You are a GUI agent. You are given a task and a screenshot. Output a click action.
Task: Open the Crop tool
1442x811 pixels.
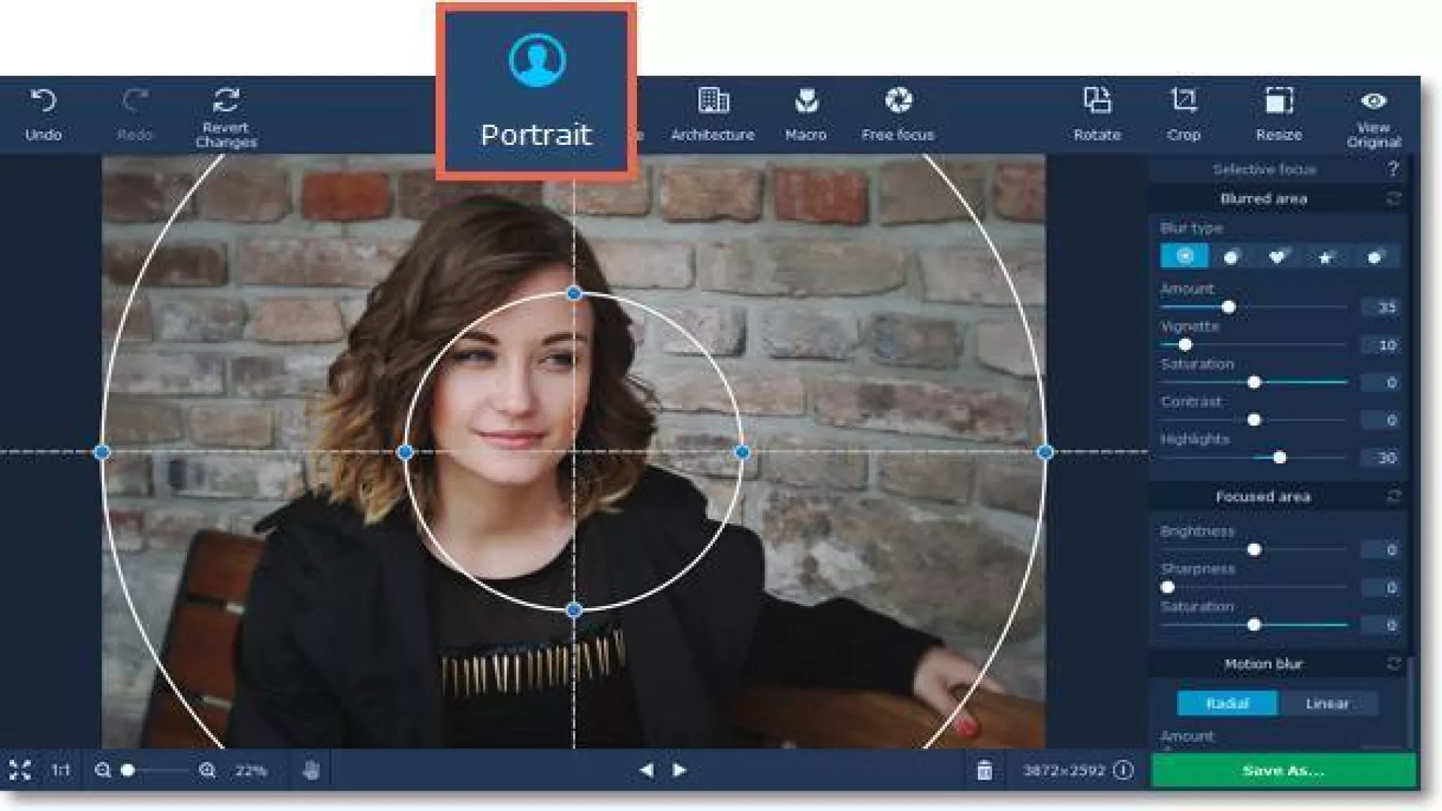coord(1184,101)
